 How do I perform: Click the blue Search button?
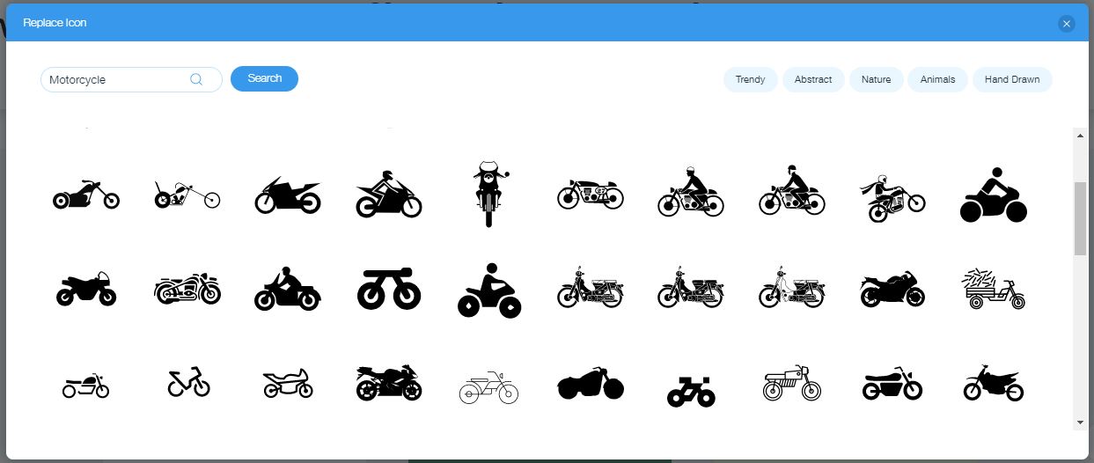[x=264, y=78]
